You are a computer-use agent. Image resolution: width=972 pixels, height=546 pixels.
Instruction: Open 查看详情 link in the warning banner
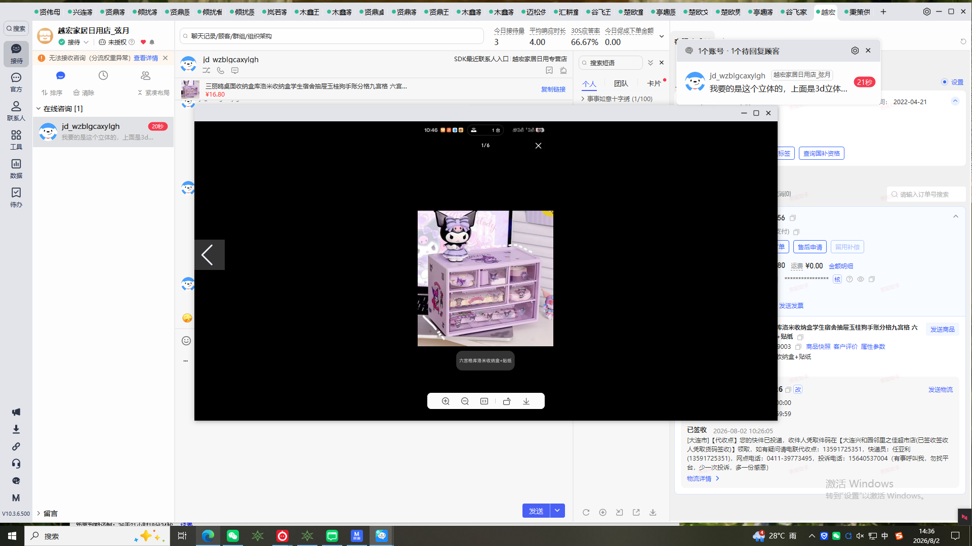146,58
